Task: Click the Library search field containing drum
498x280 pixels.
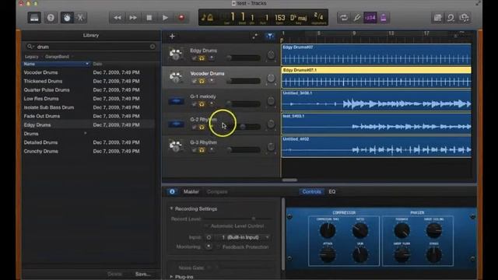Action: tap(91, 47)
